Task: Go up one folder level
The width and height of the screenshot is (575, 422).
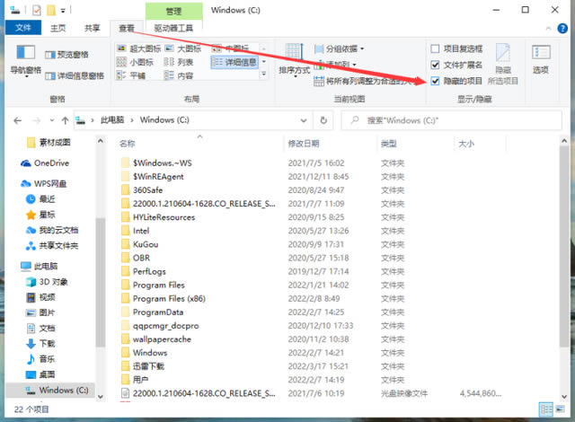Action: pyautogui.click(x=66, y=120)
